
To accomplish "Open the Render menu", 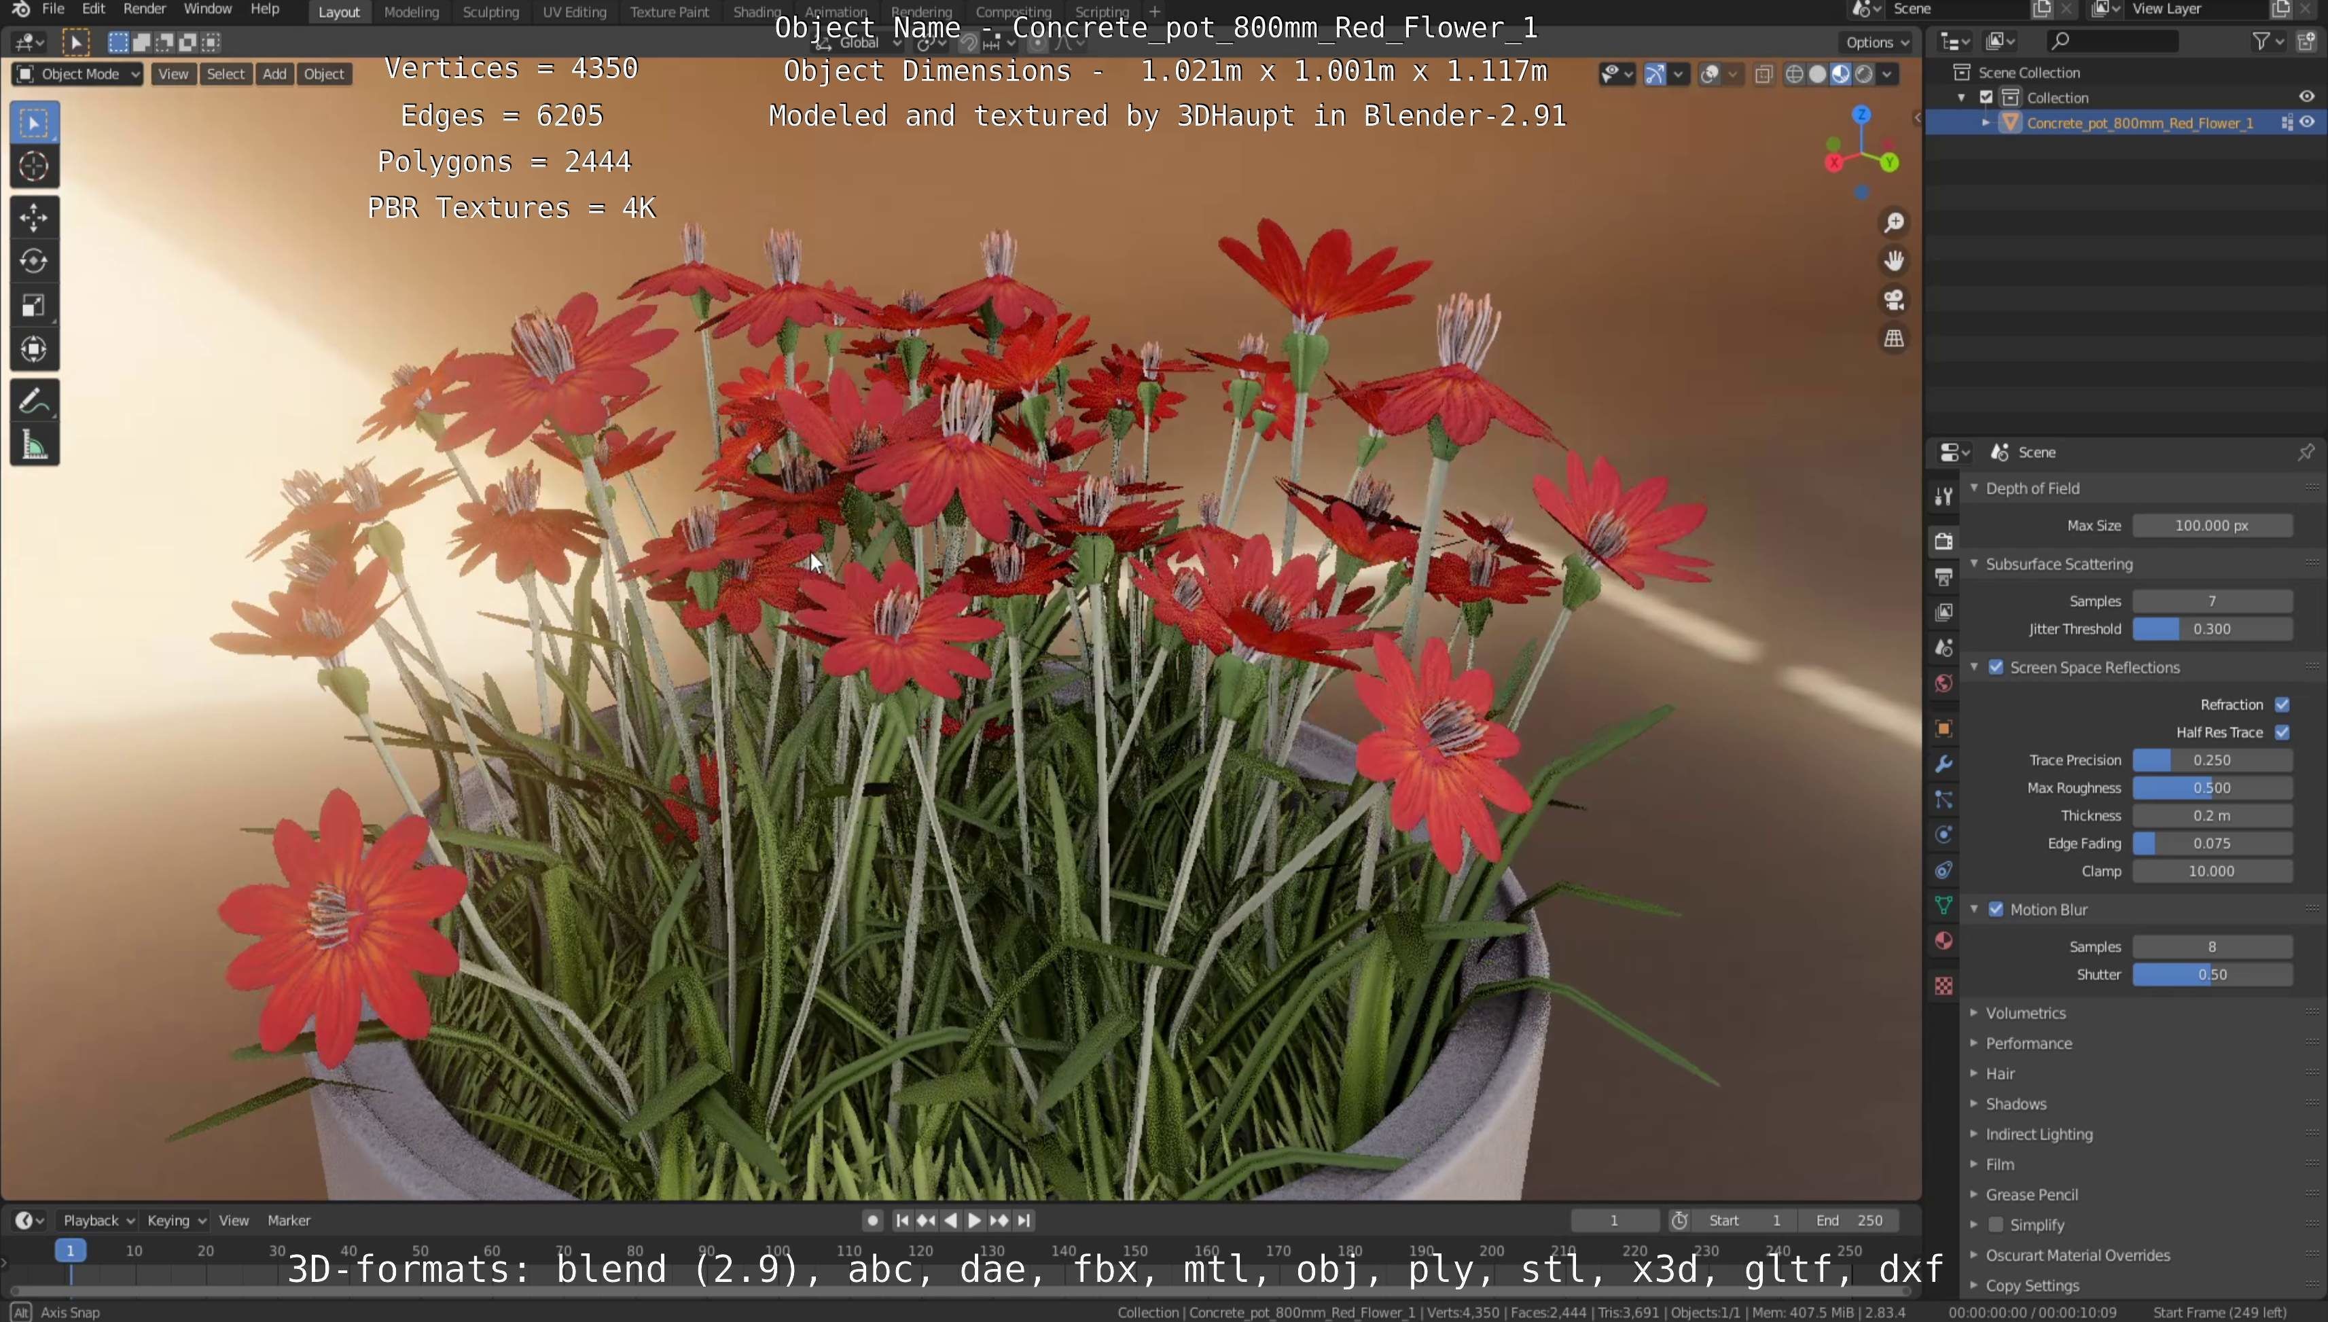I will click(145, 9).
